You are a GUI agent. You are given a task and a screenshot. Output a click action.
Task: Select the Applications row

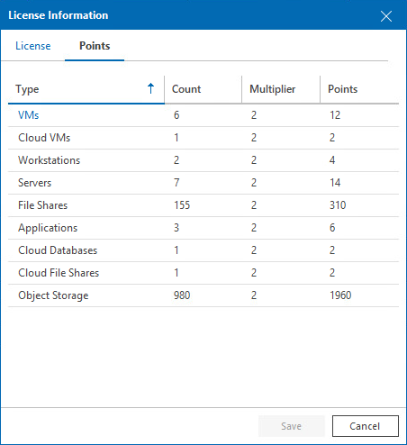(x=203, y=228)
